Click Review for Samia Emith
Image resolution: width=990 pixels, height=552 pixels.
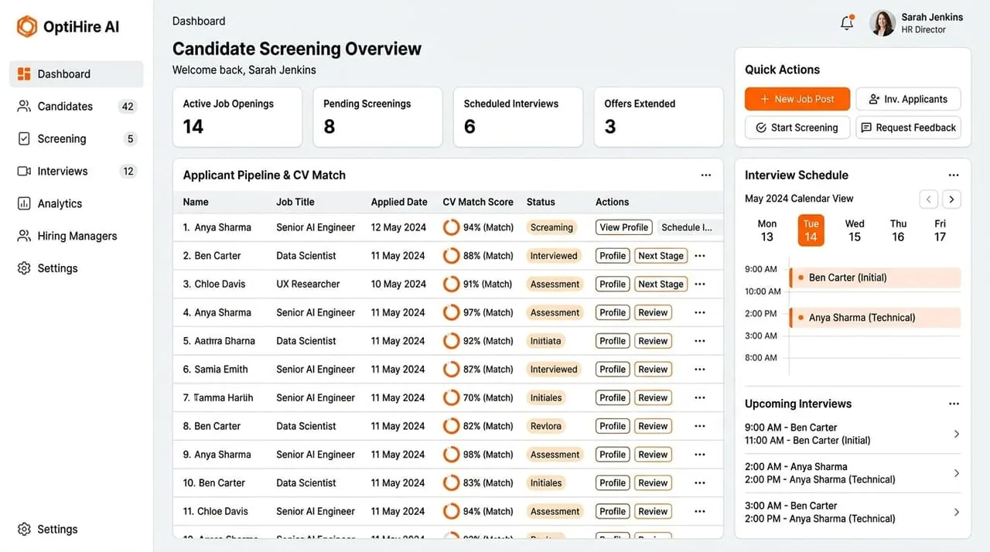(x=653, y=370)
